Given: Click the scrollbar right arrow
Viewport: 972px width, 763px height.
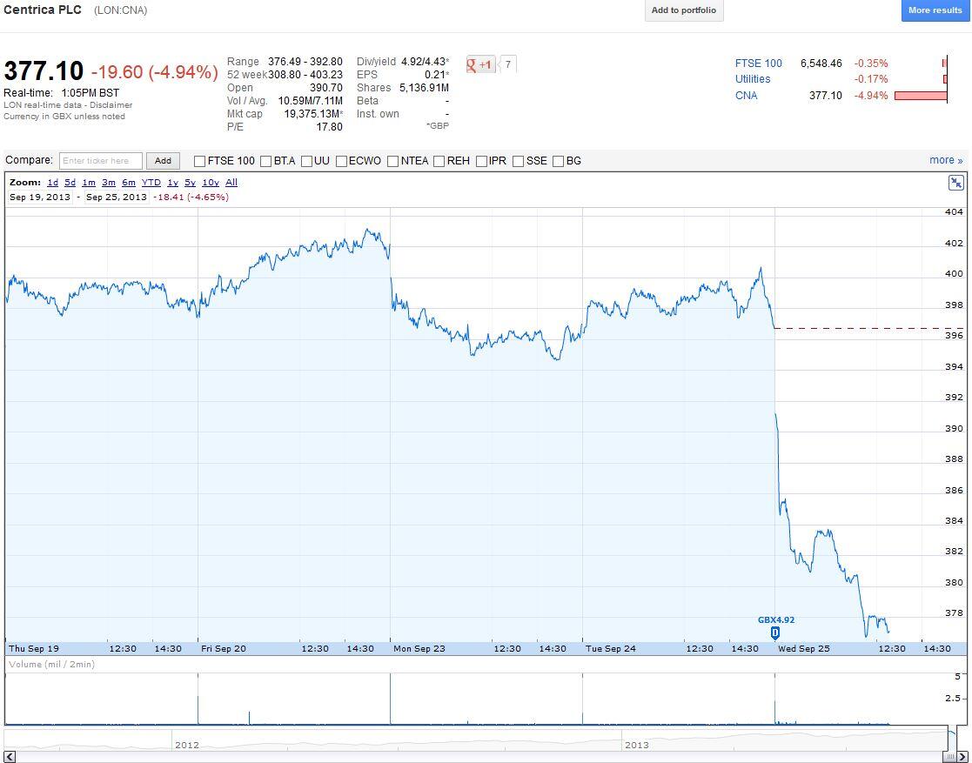Looking at the screenshot, I should point(962,757).
